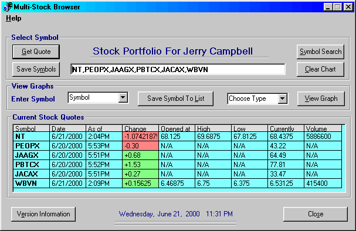
Task: Click the Symbol combo box text area
Action: [93, 97]
